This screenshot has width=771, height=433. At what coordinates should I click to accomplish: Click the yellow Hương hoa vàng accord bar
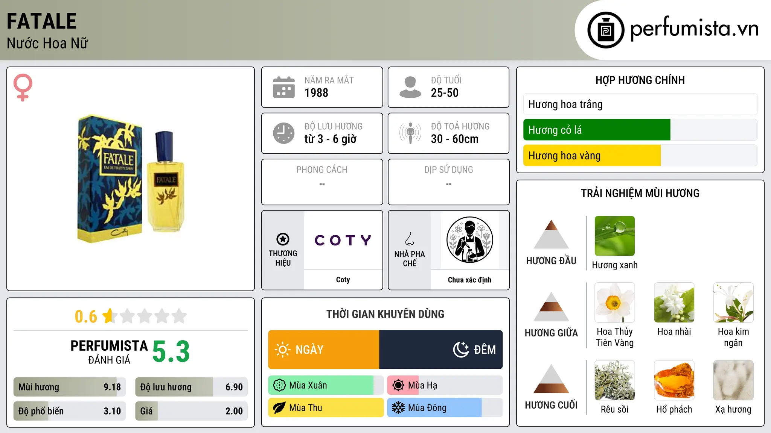pos(640,155)
